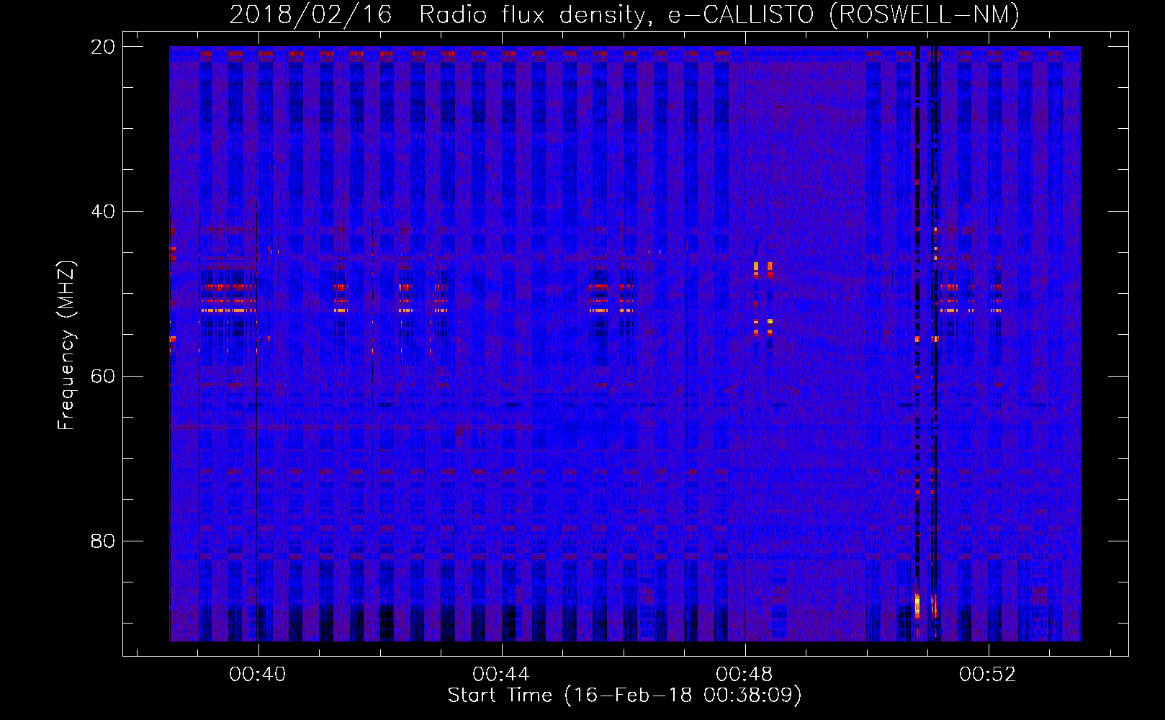1165x720 pixels.
Task: Click the bright yellow burst near 88 MHz
Action: click(x=917, y=606)
